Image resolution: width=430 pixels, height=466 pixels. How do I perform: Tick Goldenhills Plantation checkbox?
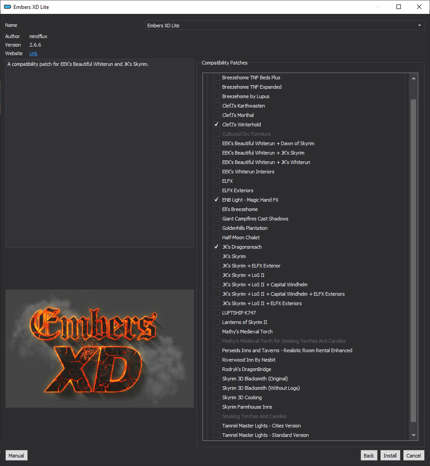coord(217,228)
